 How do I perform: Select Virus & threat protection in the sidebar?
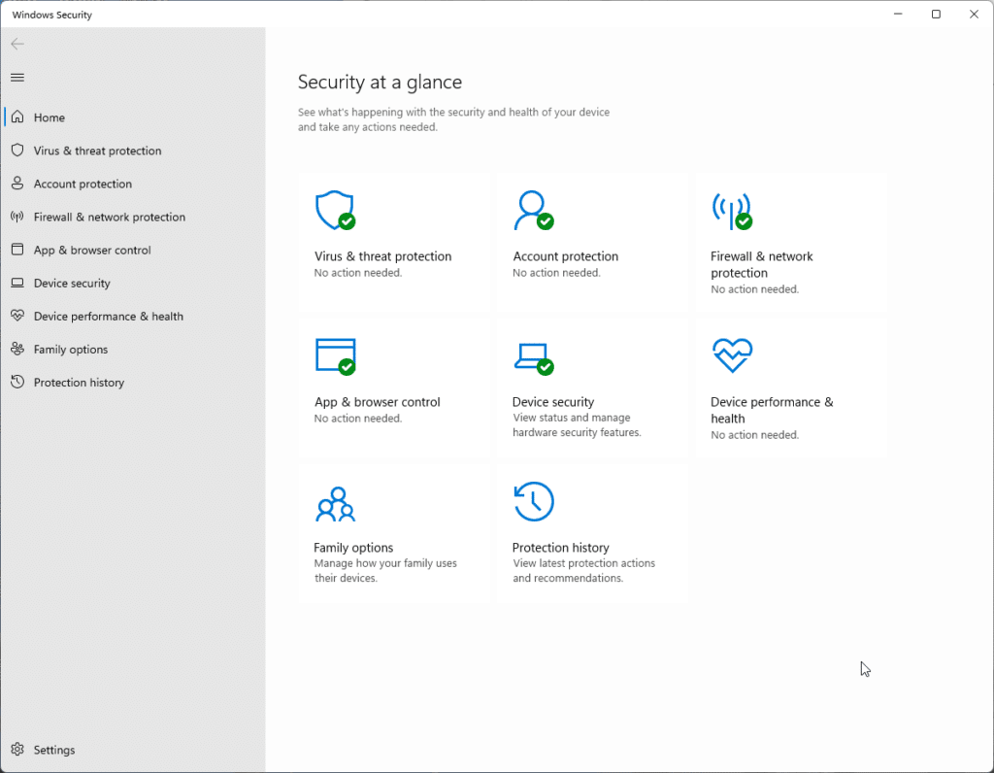[x=95, y=151]
